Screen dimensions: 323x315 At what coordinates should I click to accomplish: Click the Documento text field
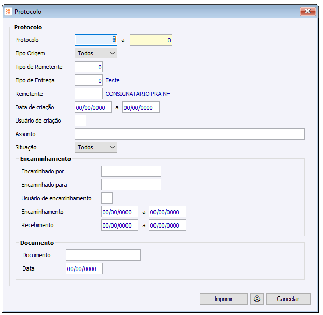[103, 255]
